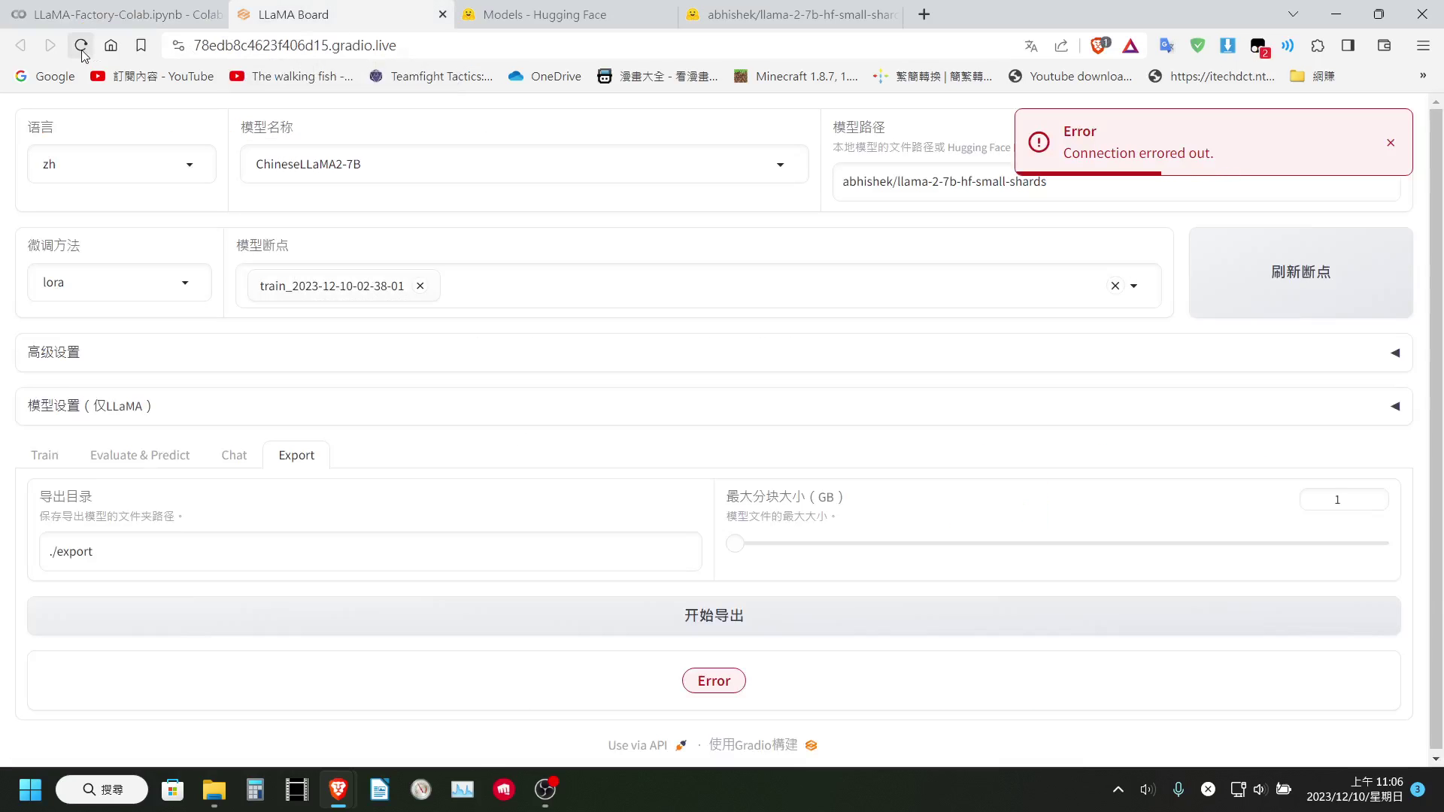Toggle the browser sidebar panel icon
Screen dimensions: 1444x812
[x=1348, y=46]
